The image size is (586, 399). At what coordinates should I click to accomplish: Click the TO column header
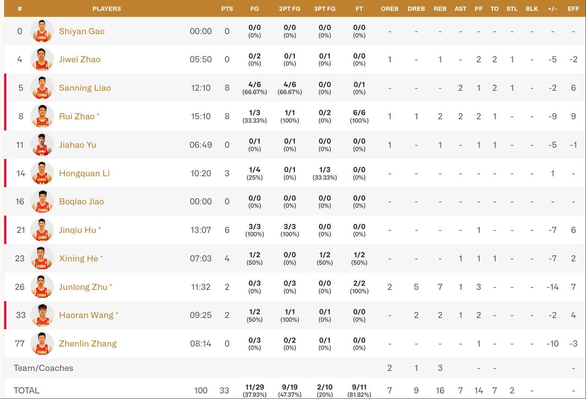pos(494,9)
